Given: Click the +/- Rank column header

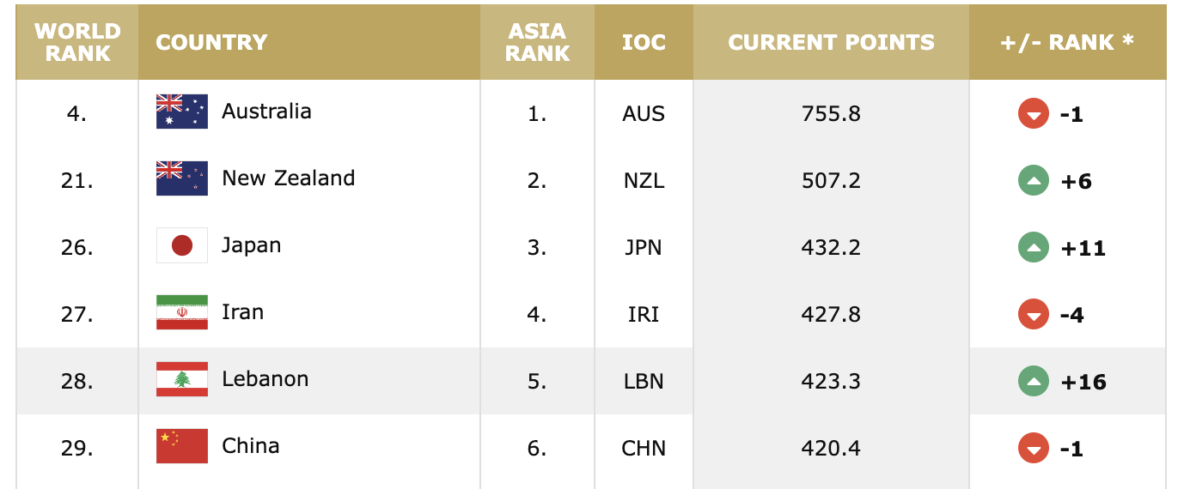Looking at the screenshot, I should (x=1067, y=42).
